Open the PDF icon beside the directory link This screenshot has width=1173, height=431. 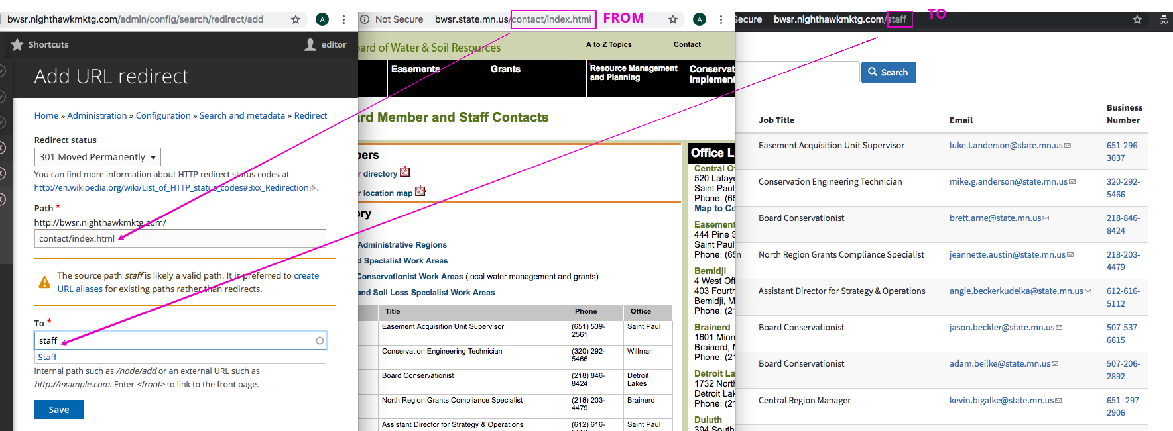[405, 173]
